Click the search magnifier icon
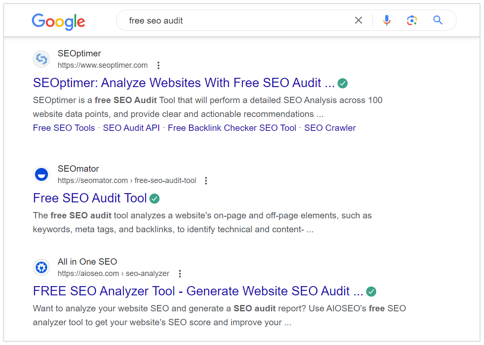The height and width of the screenshot is (345, 484). pyautogui.click(x=437, y=20)
